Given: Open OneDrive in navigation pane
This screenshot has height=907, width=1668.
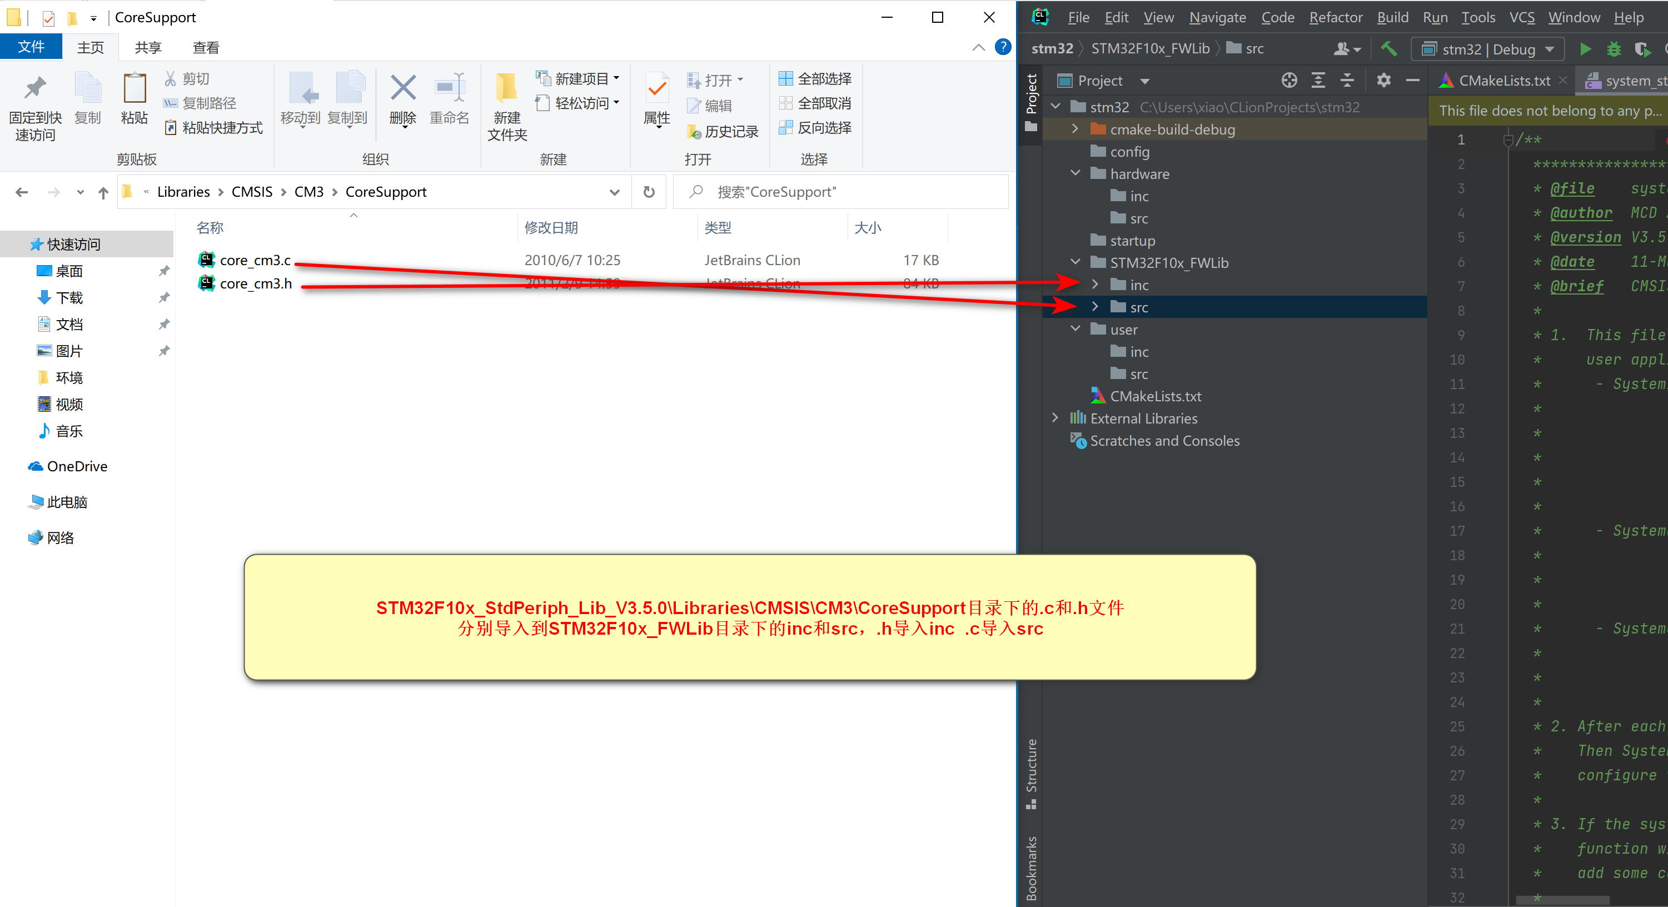Looking at the screenshot, I should [76, 466].
